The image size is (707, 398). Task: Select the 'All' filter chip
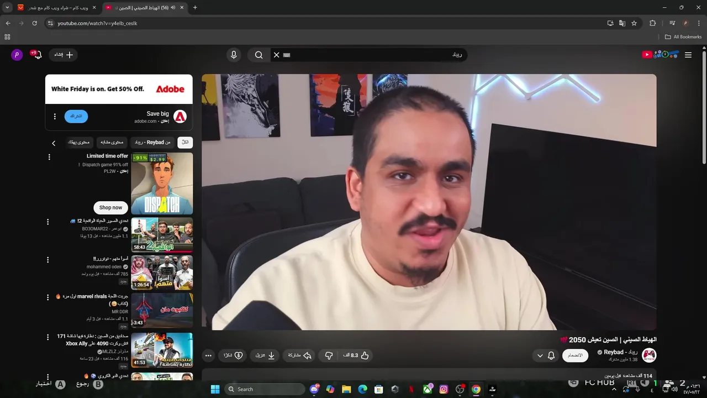point(185,143)
